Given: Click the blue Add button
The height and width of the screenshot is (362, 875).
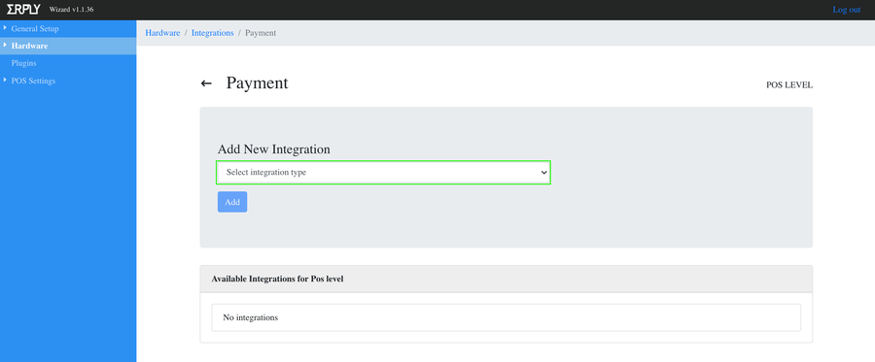Looking at the screenshot, I should (x=232, y=202).
